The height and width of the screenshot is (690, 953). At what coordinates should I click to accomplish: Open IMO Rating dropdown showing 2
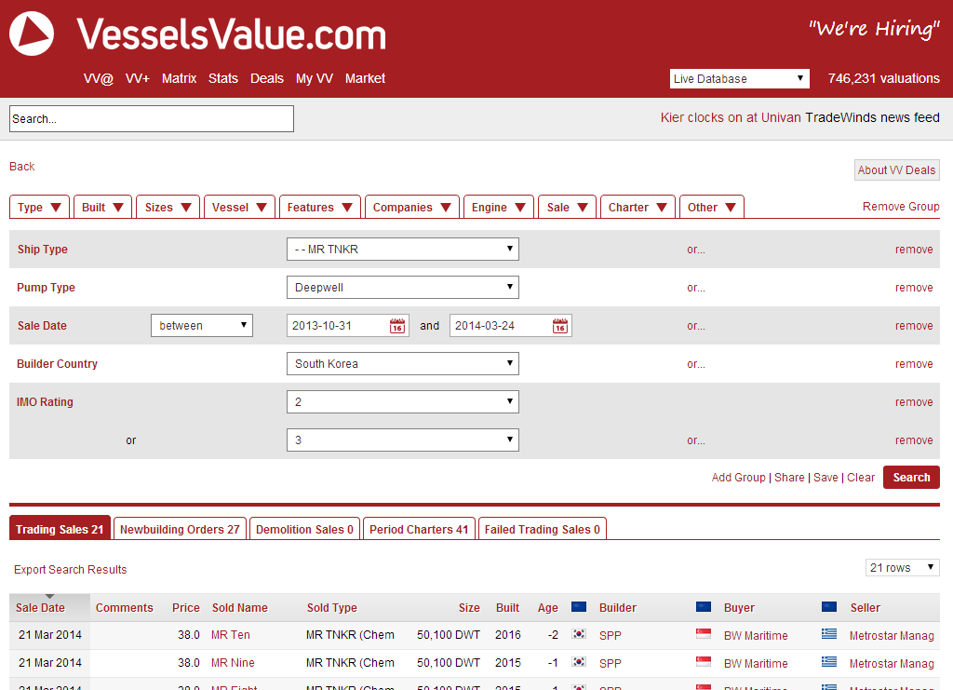point(403,402)
